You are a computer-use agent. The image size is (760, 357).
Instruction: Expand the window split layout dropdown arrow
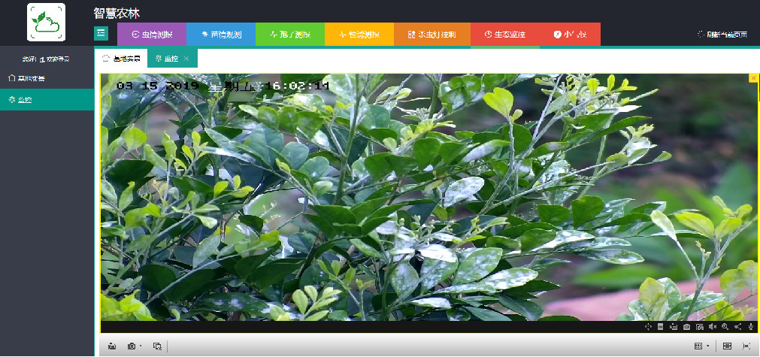(x=708, y=346)
